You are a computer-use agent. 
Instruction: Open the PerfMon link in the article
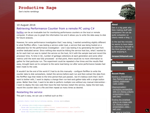point(20,32)
